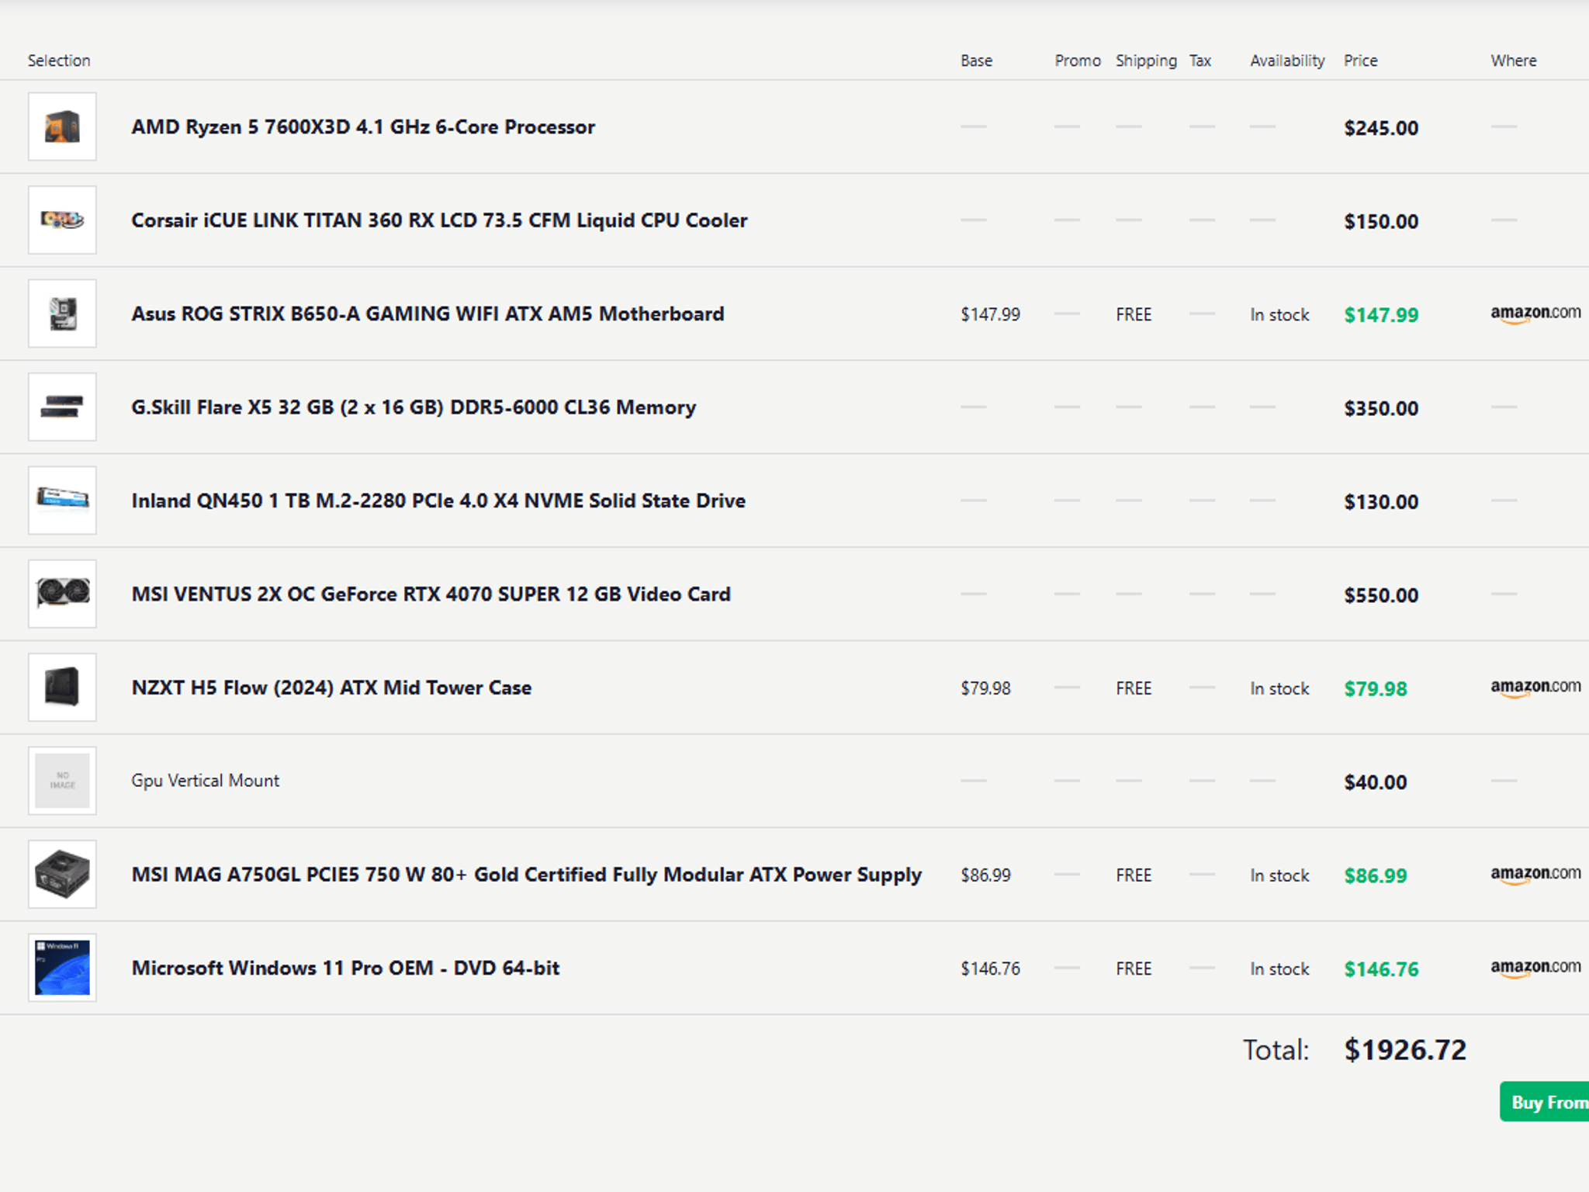This screenshot has width=1589, height=1192.
Task: Open the Windows 11 Pro product thumbnail
Action: (x=62, y=968)
